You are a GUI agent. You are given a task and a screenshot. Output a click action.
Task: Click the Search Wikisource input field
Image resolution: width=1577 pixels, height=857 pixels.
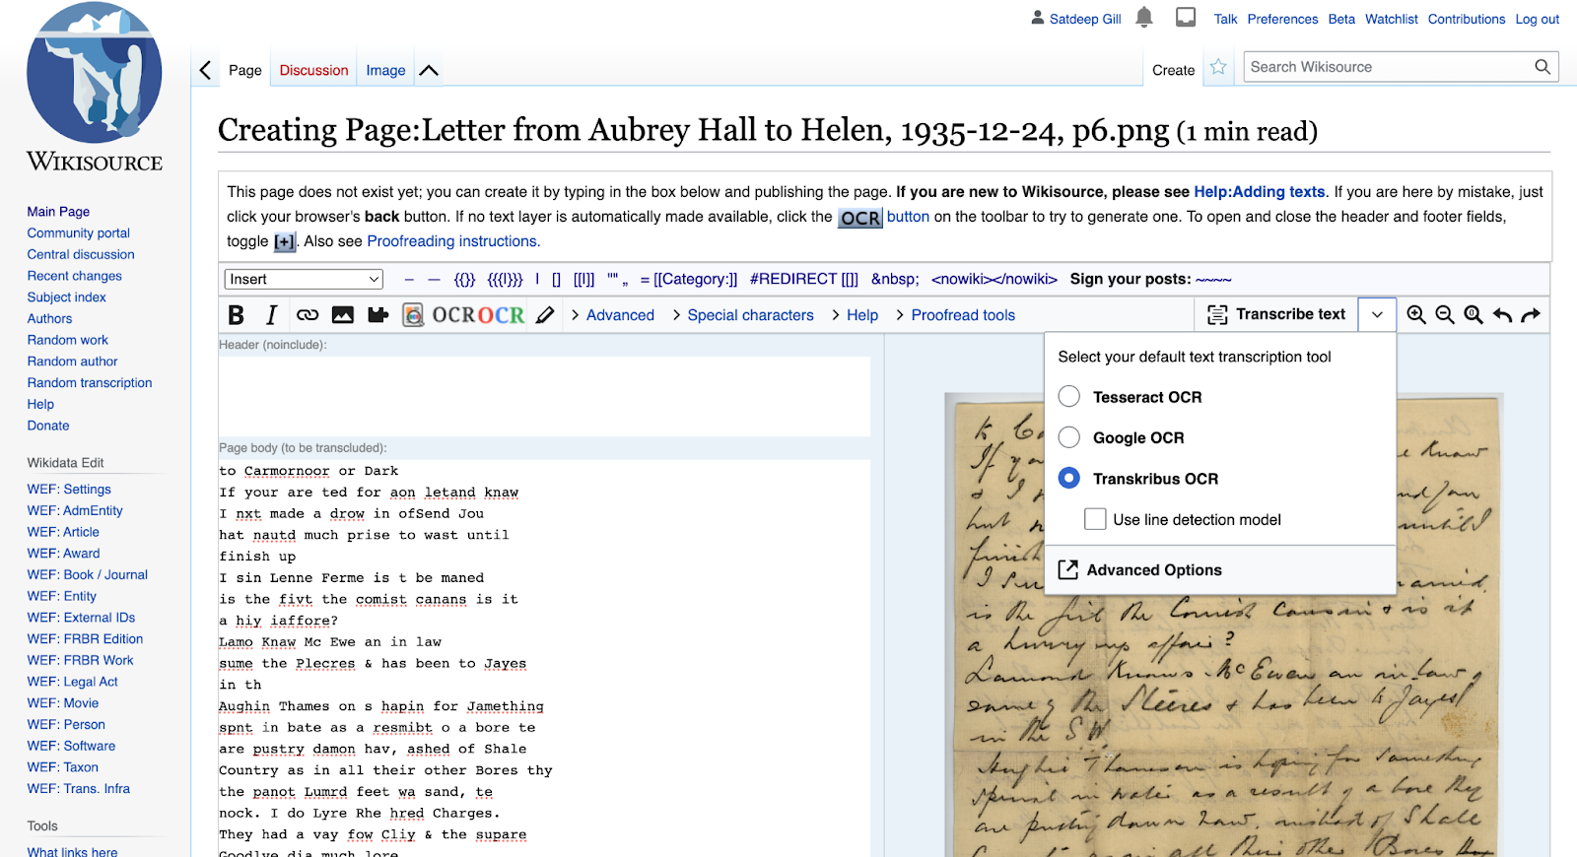(x=1385, y=67)
